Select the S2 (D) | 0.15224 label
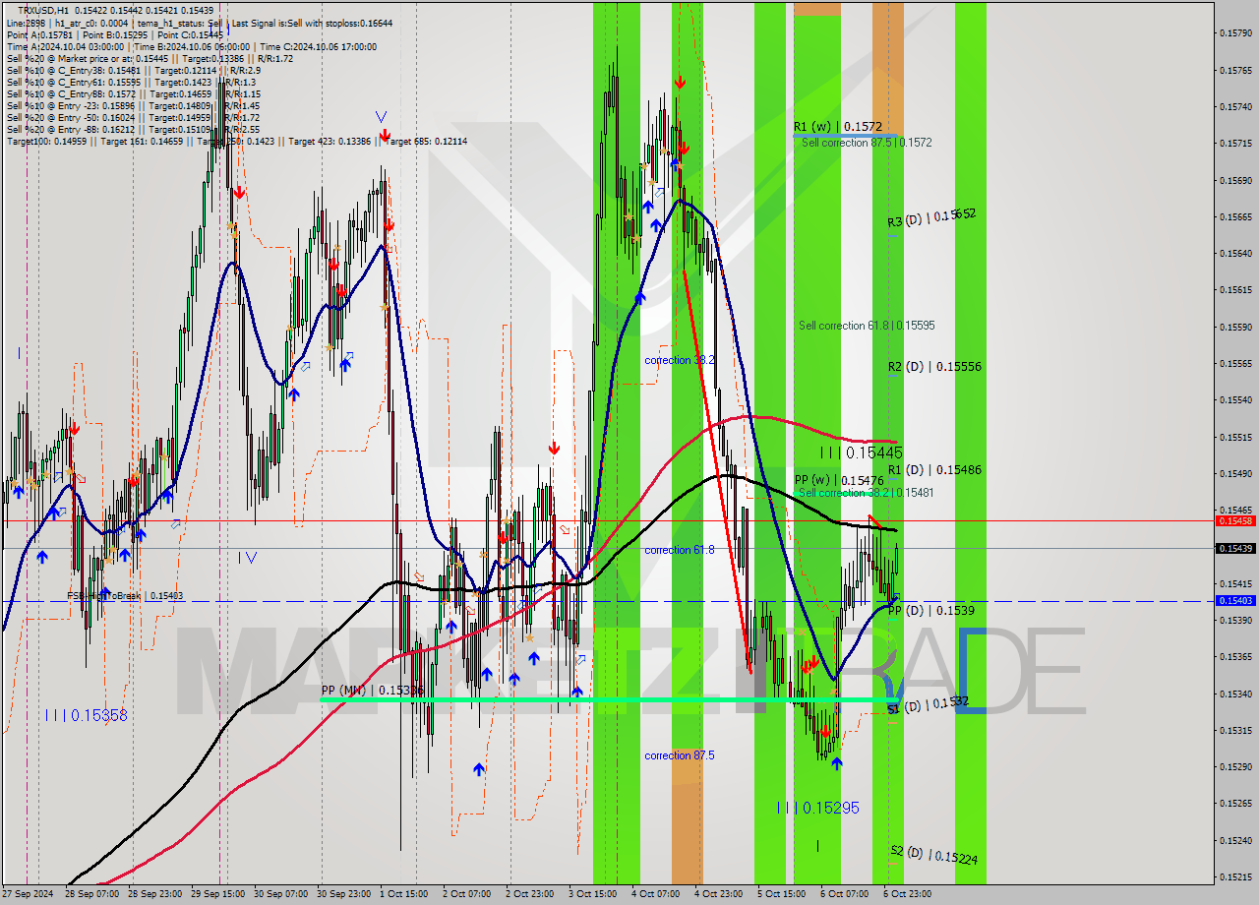 (x=933, y=855)
